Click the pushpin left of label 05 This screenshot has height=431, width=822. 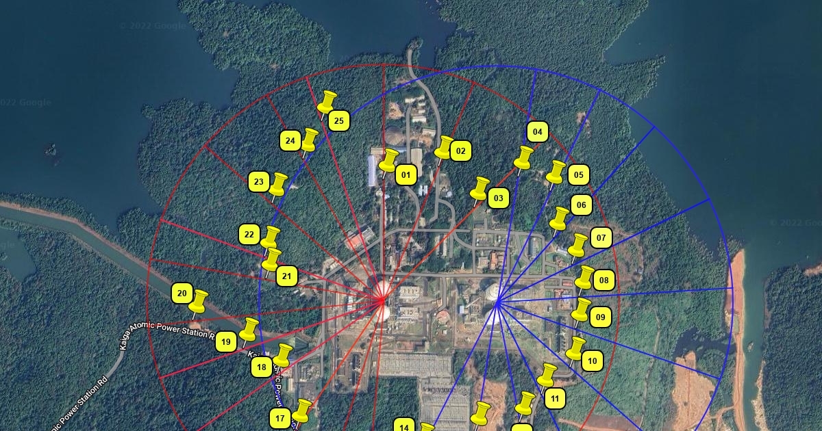click(x=555, y=173)
